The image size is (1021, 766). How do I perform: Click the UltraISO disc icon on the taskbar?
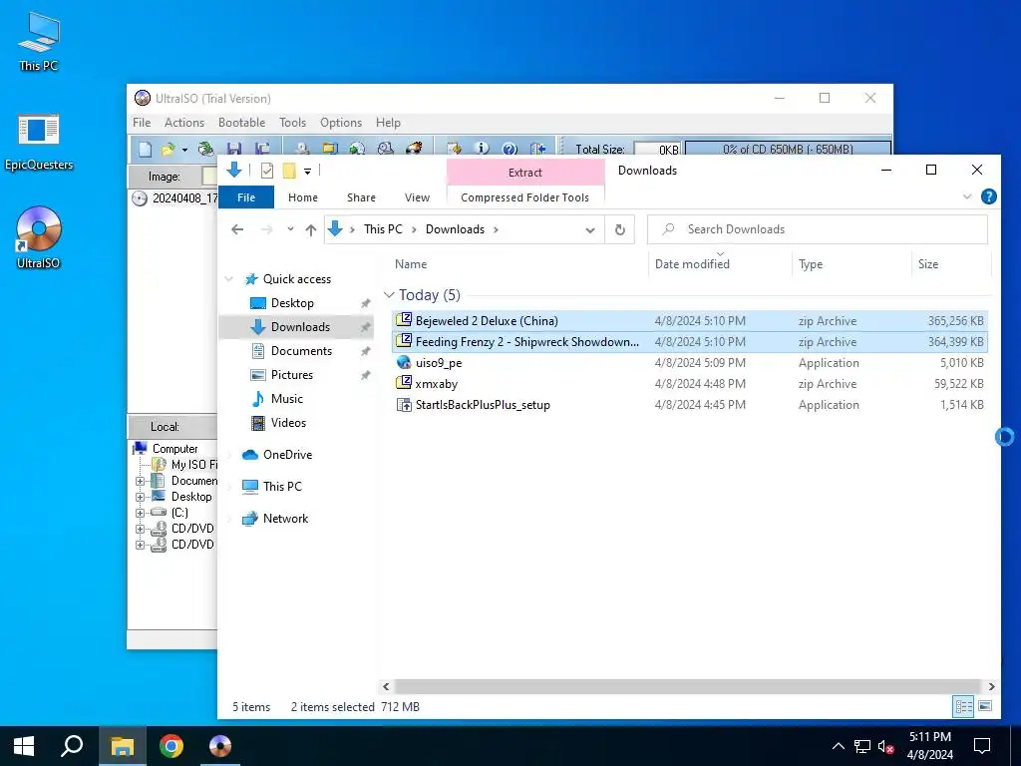point(220,746)
